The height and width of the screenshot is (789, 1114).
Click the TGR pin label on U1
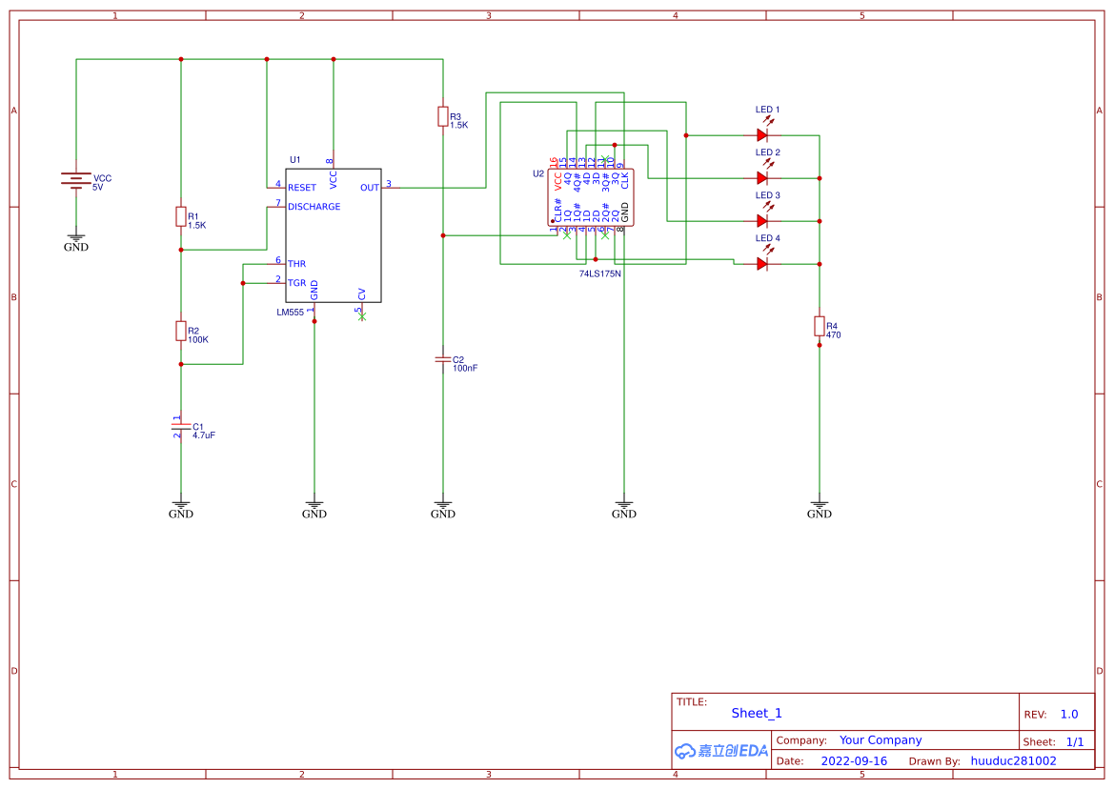tap(297, 283)
